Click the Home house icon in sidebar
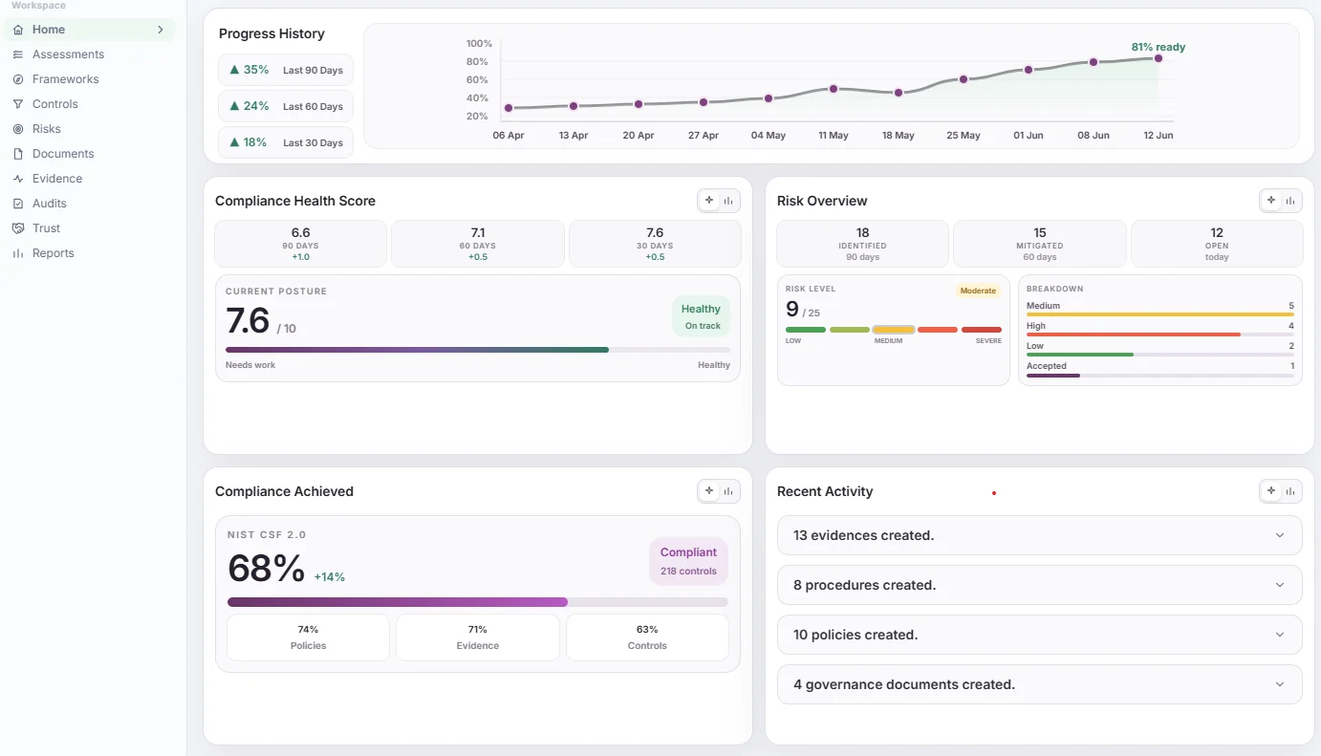 [x=18, y=30]
